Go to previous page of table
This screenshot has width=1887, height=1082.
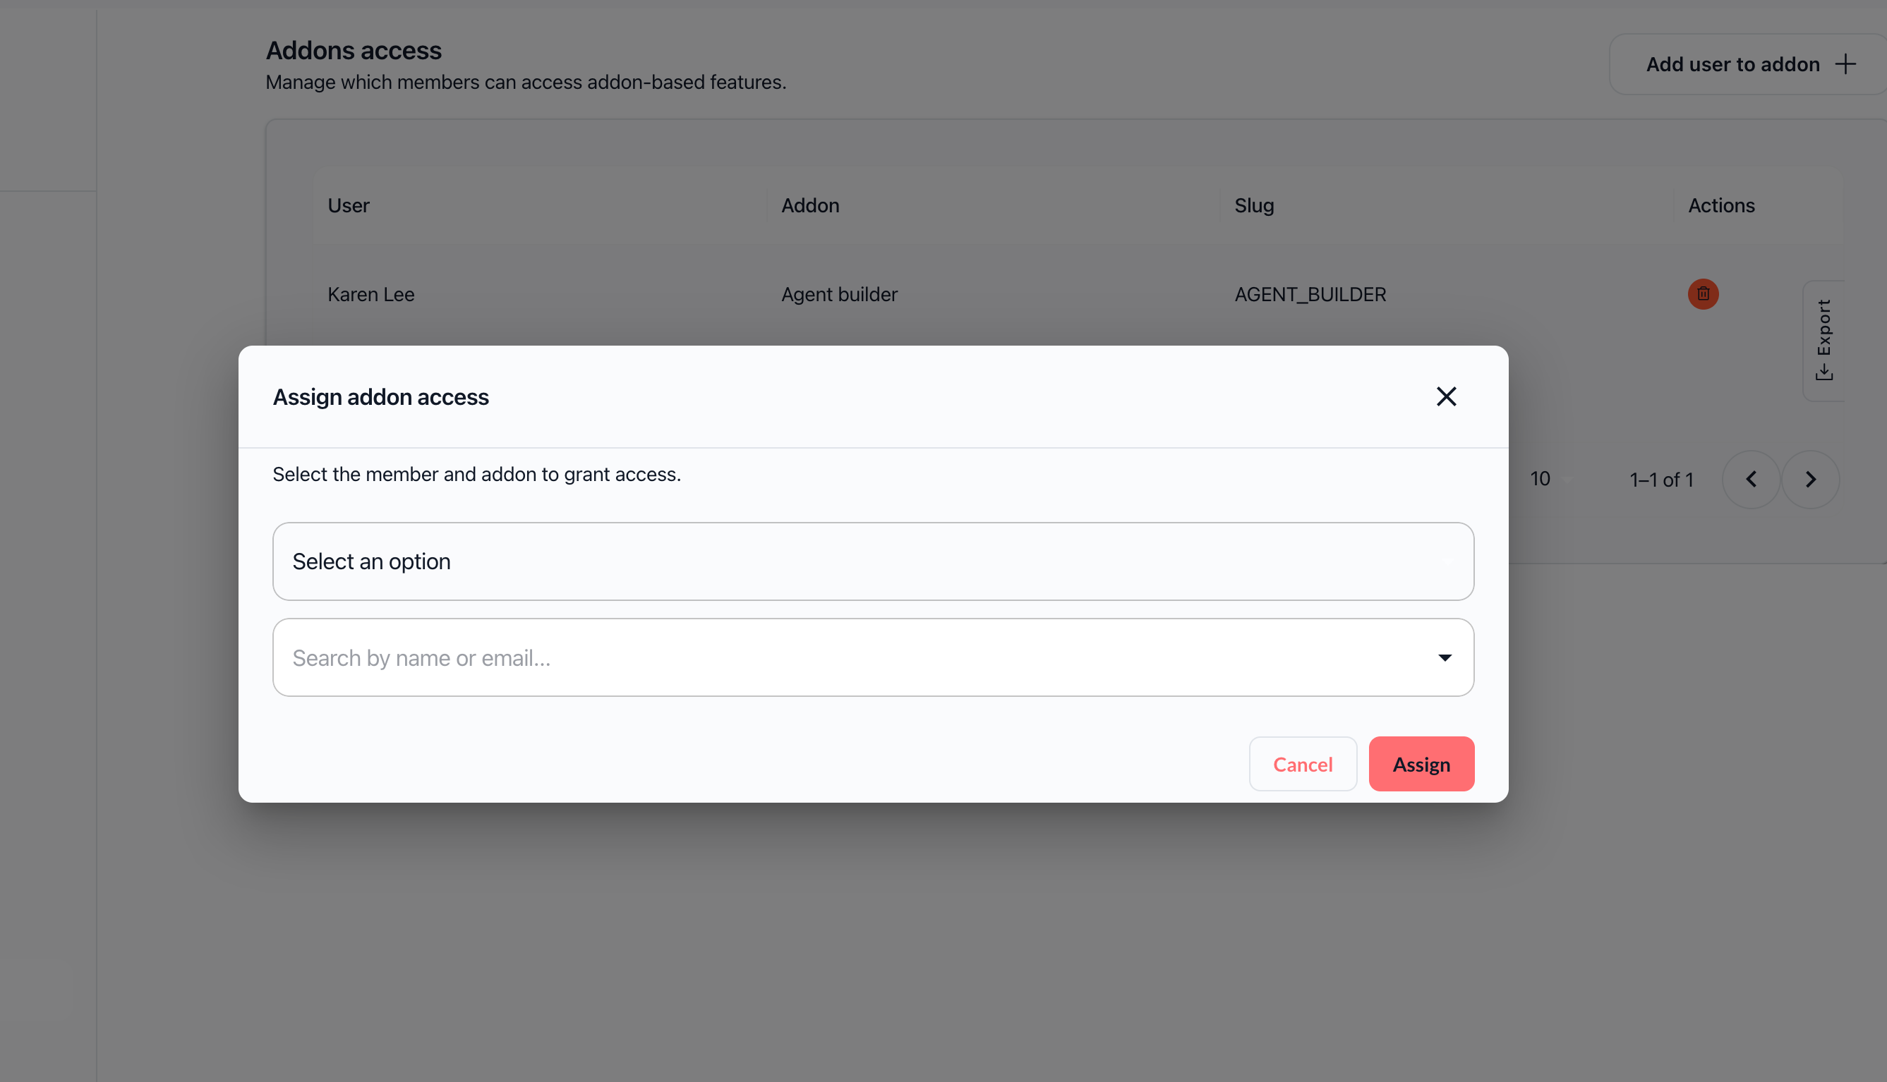point(1751,480)
